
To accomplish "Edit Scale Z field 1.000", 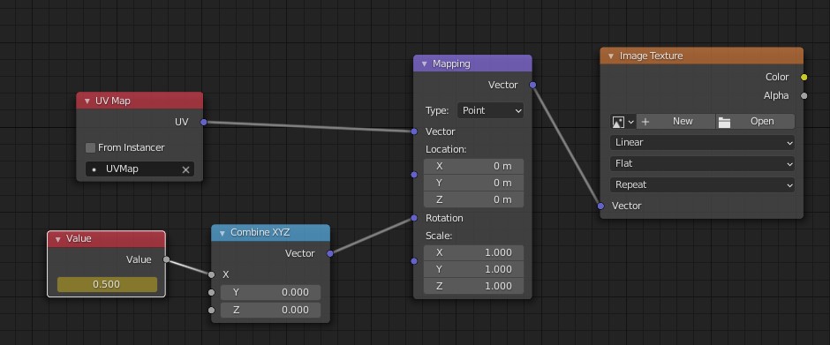I will 474,286.
